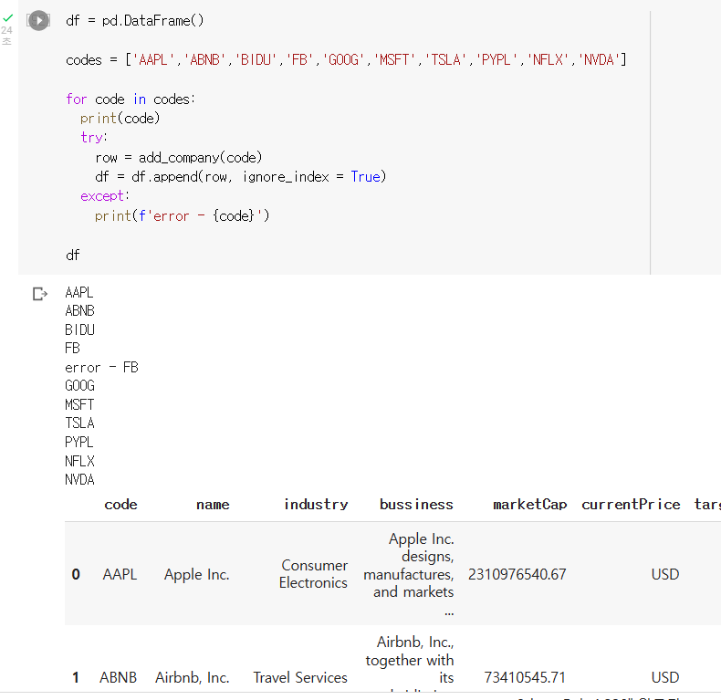Click the 'except:' keyword line
This screenshot has width=721, height=700.
(105, 196)
